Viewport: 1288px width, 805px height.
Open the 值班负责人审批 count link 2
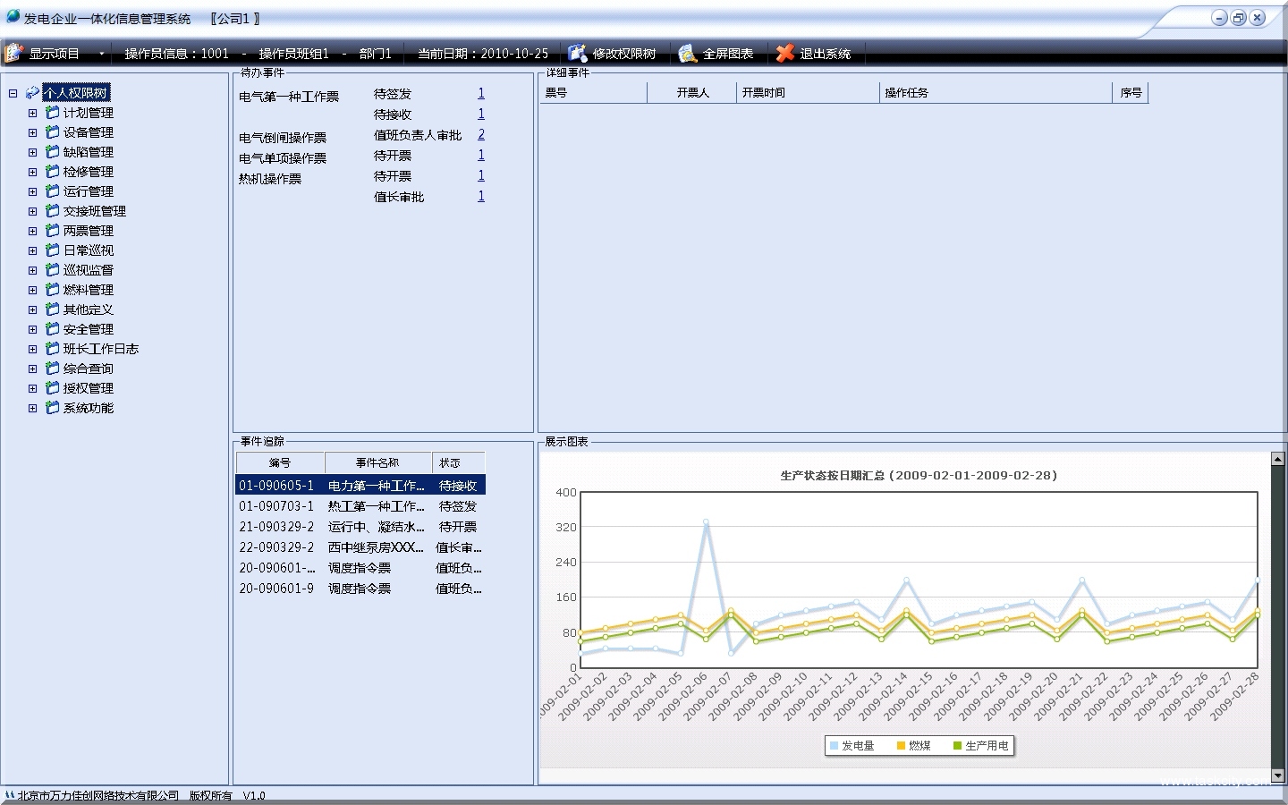coord(481,134)
